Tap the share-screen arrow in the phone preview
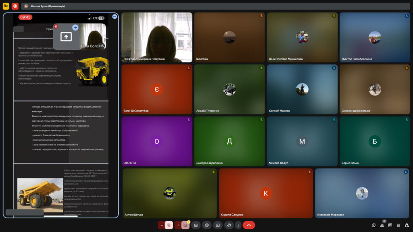 pyautogui.click(x=66, y=37)
